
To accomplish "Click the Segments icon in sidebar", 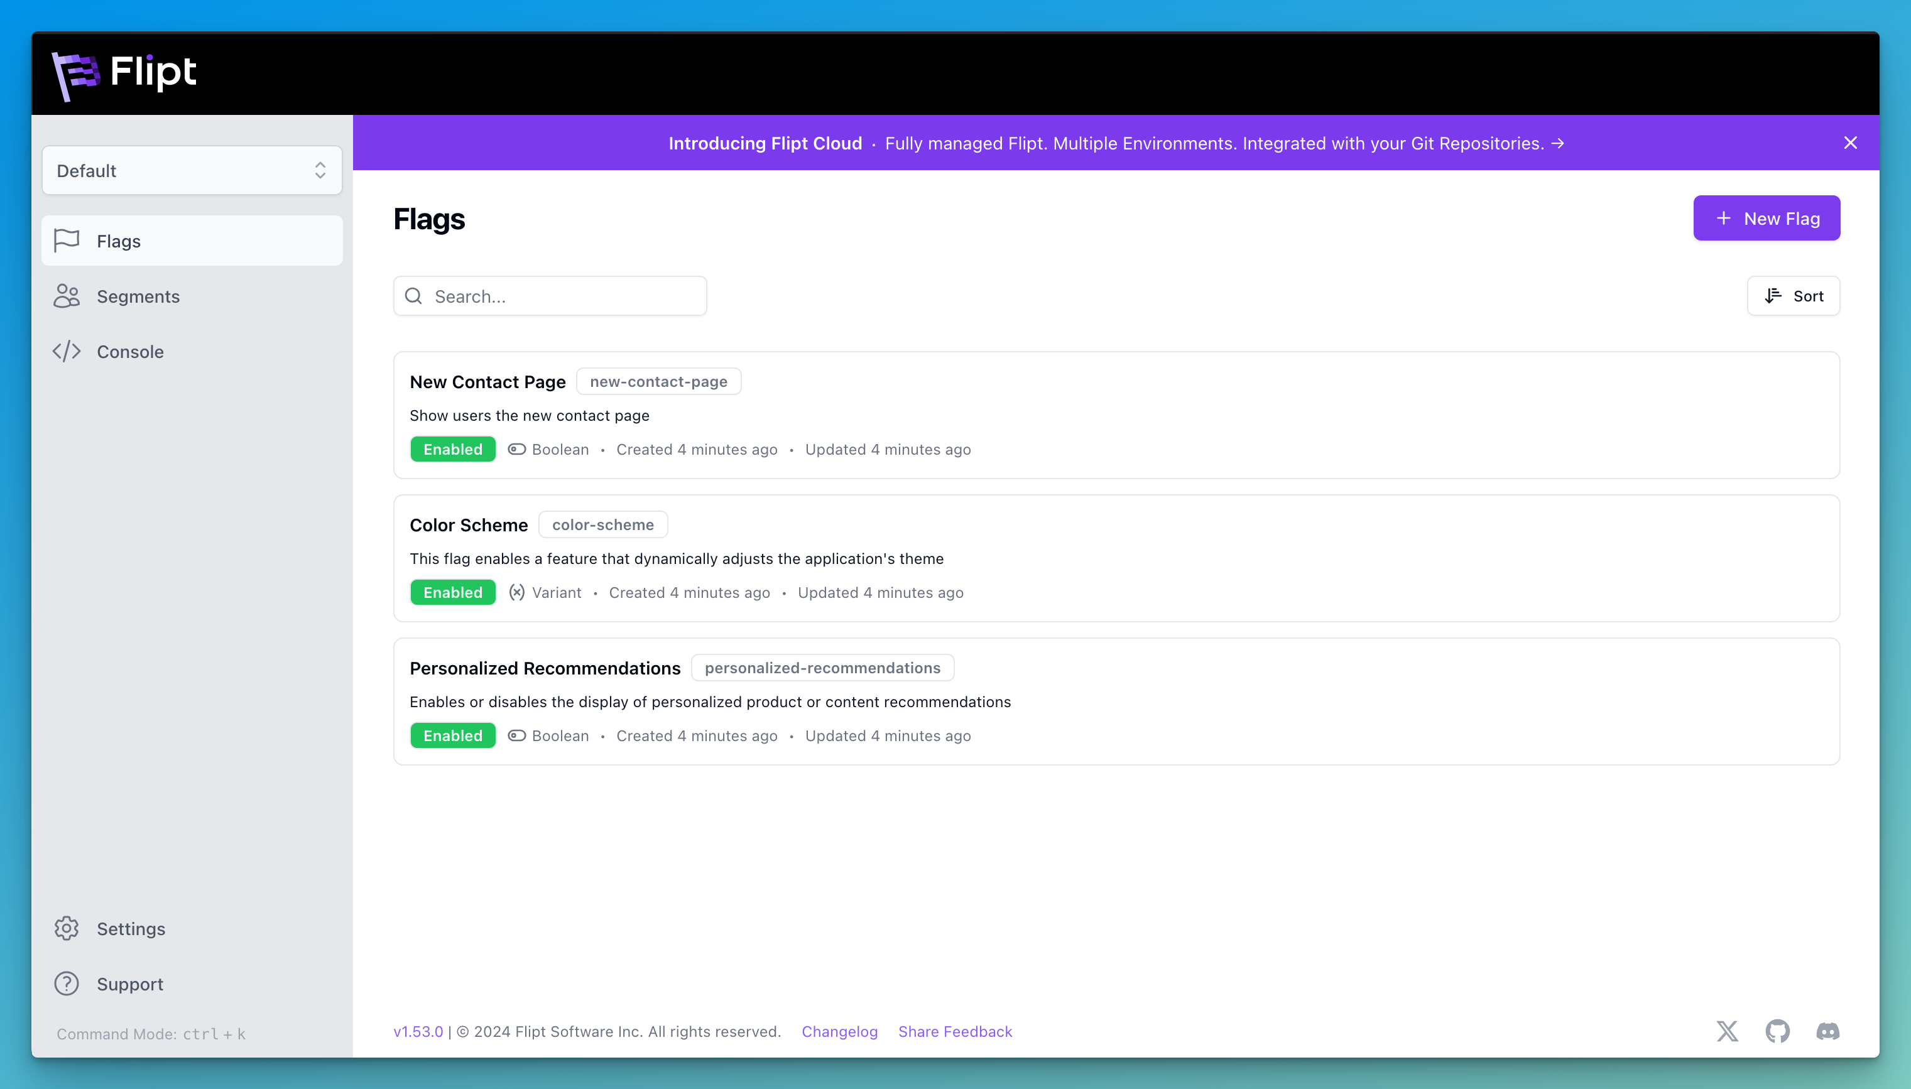I will (x=67, y=295).
